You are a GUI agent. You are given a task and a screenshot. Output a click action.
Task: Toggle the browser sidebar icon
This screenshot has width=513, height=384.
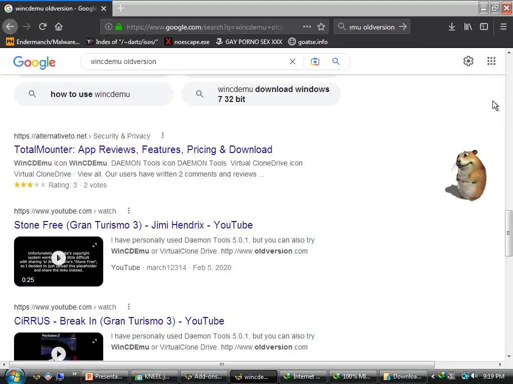[484, 26]
